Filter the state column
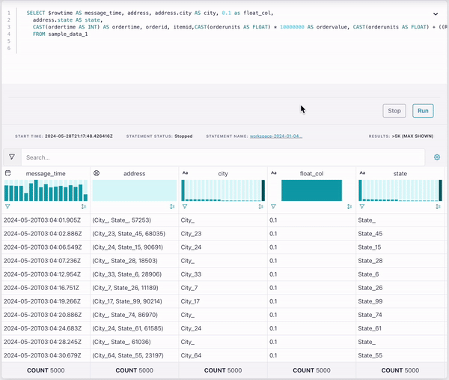Viewport: 449px width, 380px height. pyautogui.click(x=361, y=206)
